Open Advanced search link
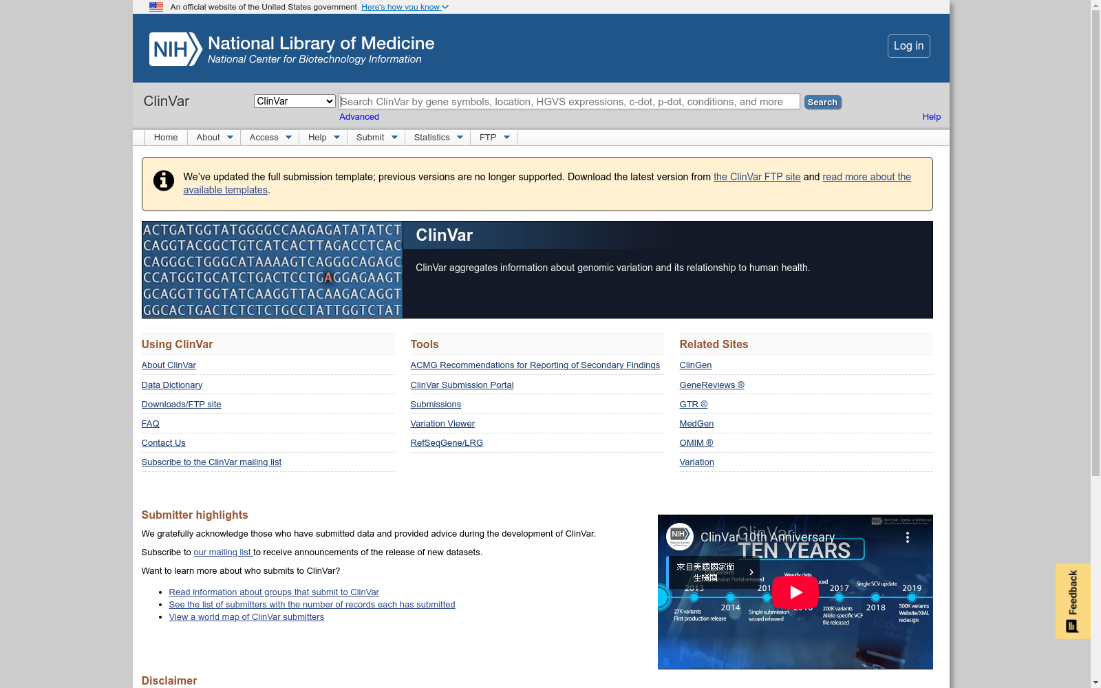This screenshot has height=688, width=1101. pos(359,117)
